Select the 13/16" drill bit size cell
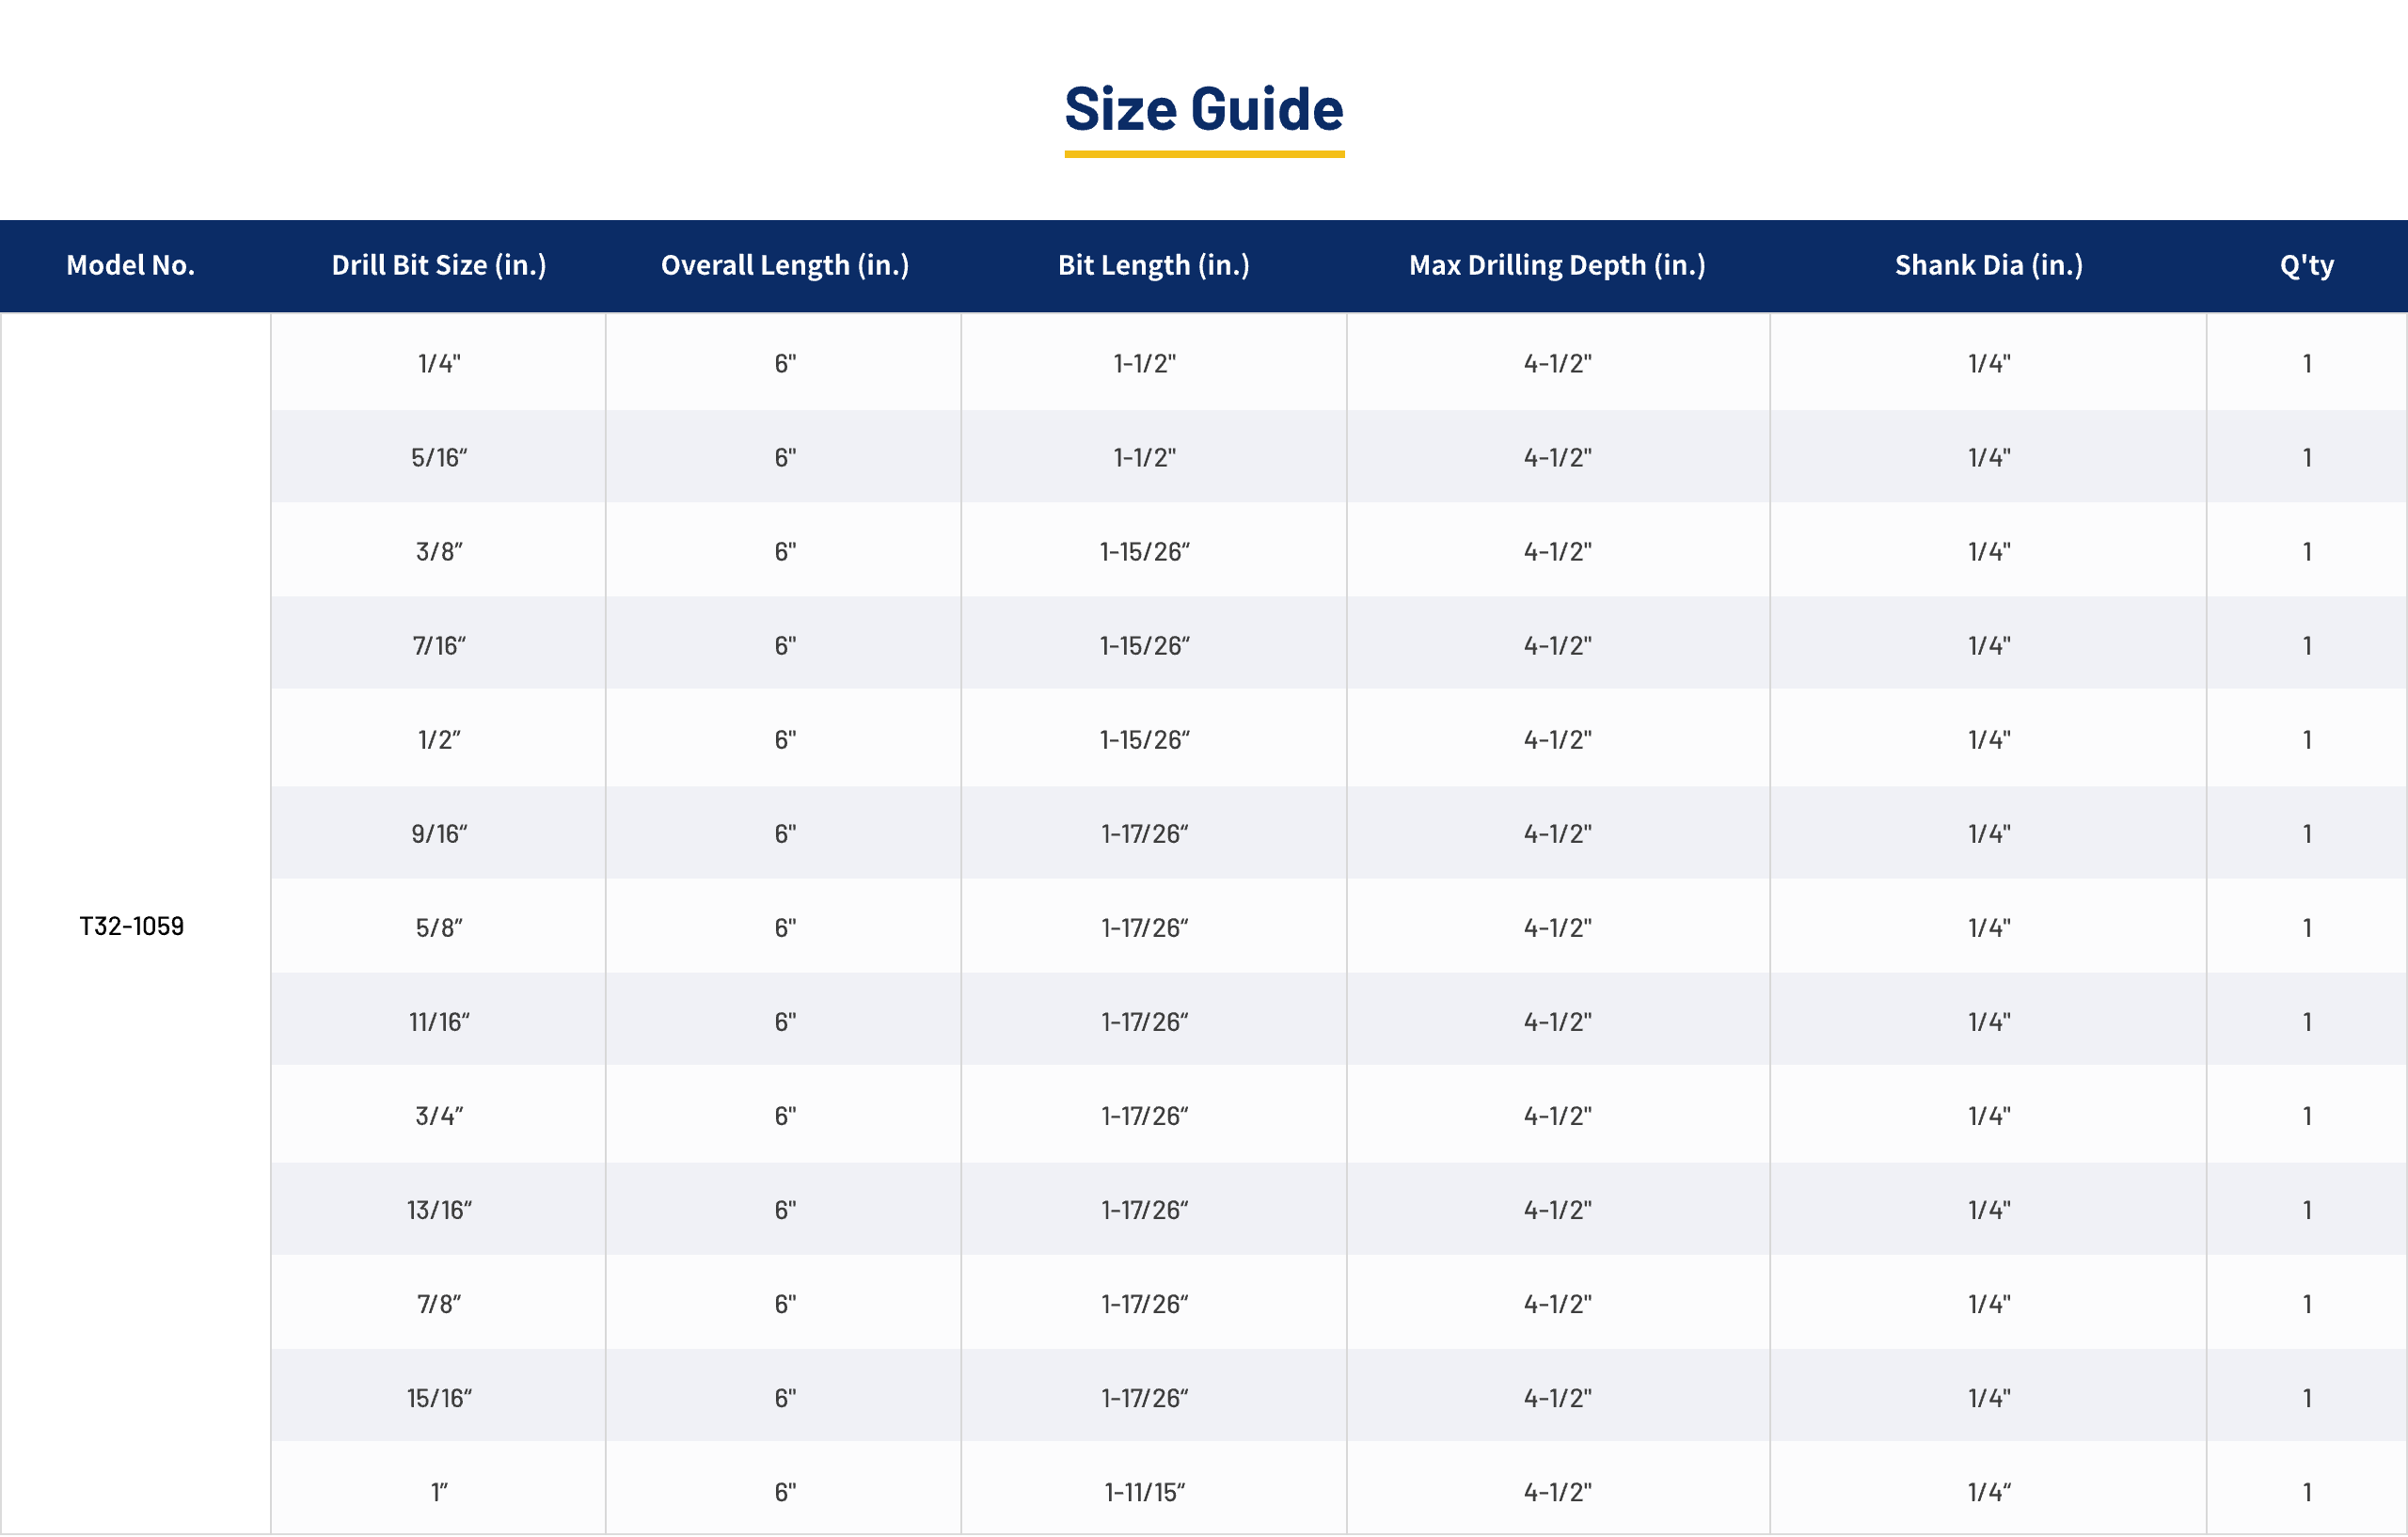Viewport: 2408px width, 1537px height. [x=439, y=1210]
